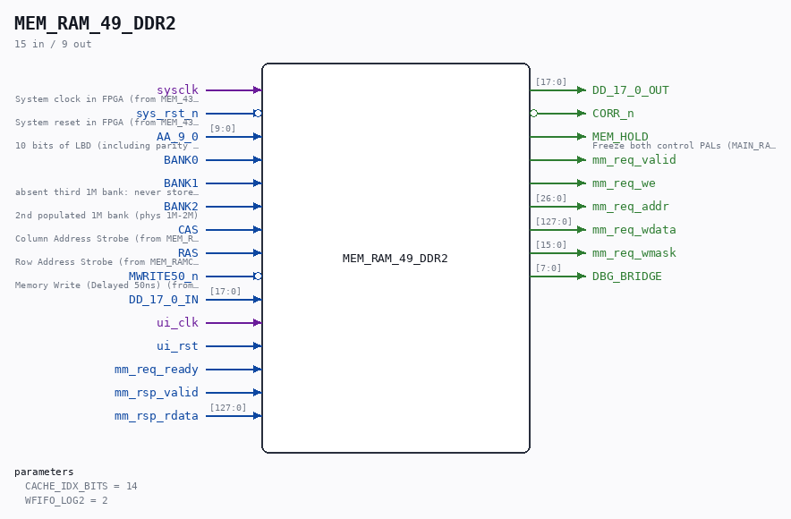Select the [15:0] bus width on mm_req_wmask
The image size is (791, 519).
coord(551,244)
